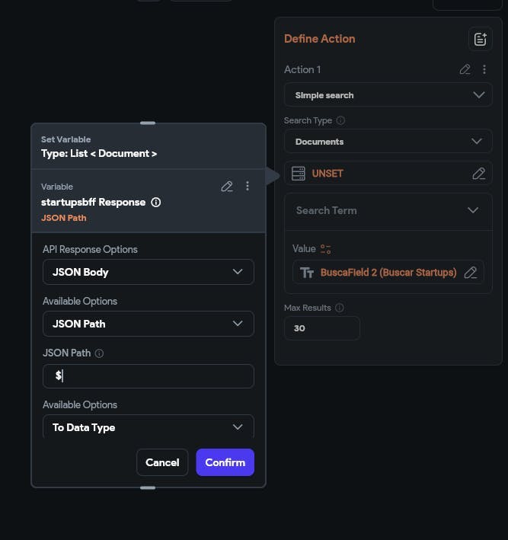
Task: Focus the JSON Path text field
Action: click(149, 376)
